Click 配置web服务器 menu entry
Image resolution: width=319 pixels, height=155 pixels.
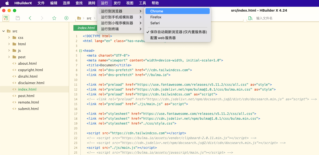pyautogui.click(x=163, y=38)
